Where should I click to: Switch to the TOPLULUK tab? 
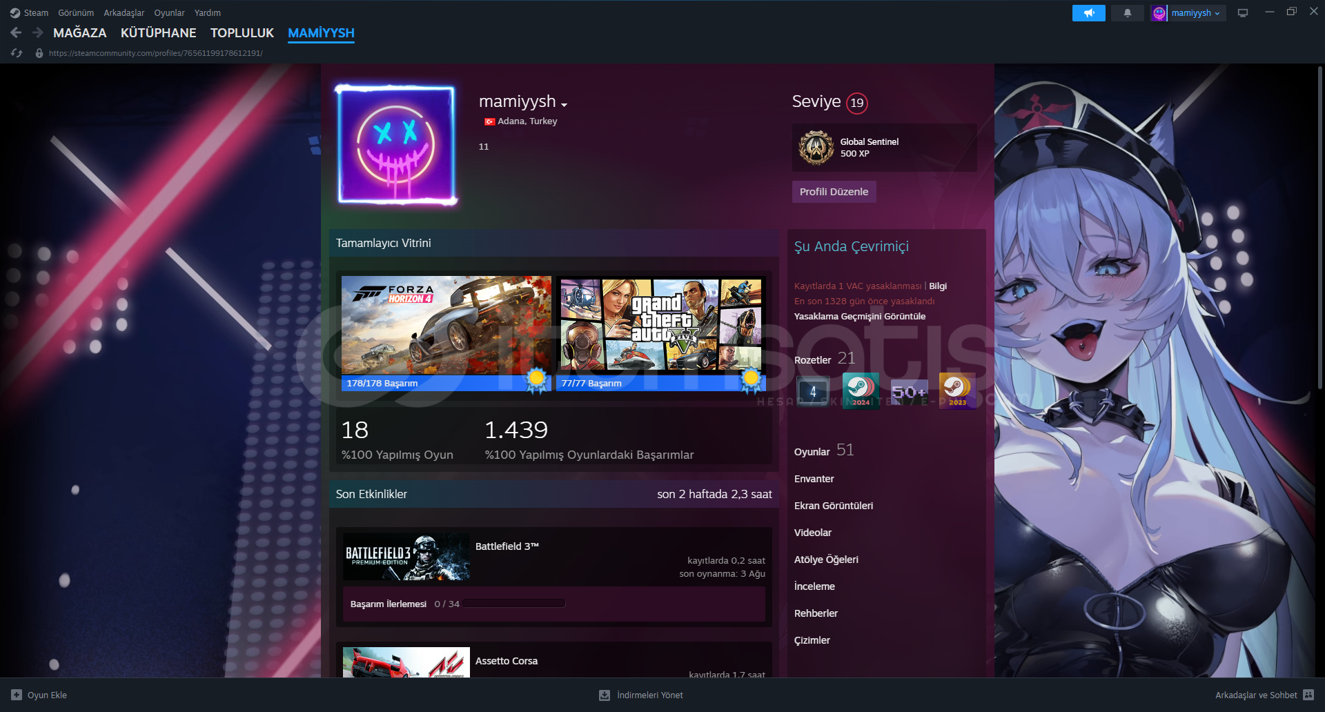(242, 33)
